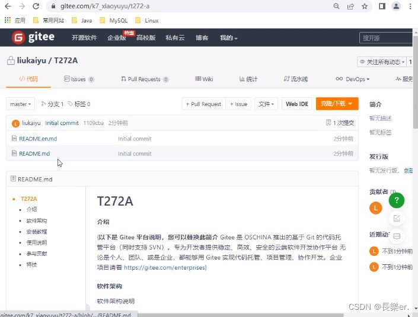418x317 pixels.
Task: Go back with browser back arrow
Action: click(x=8, y=6)
